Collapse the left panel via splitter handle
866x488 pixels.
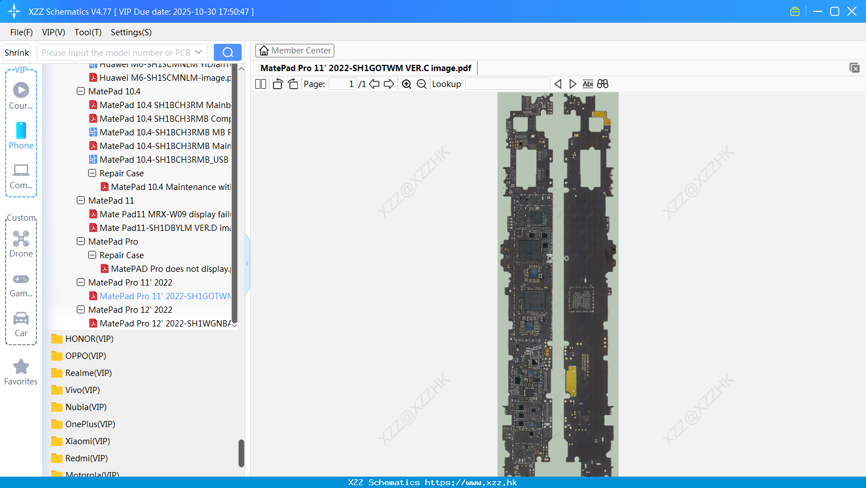(247, 263)
